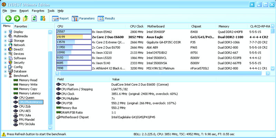Click the Benchmark hourglass icon

coord(10,76)
